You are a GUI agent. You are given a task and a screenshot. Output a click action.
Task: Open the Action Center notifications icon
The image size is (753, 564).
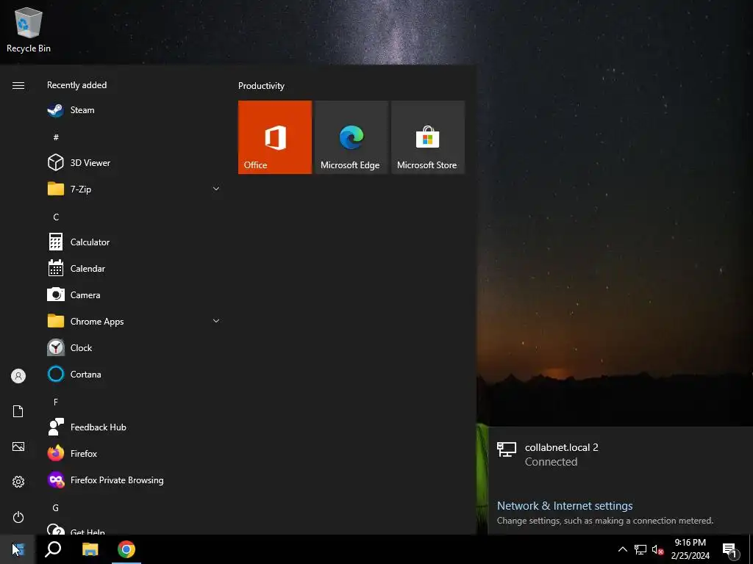coord(729,550)
